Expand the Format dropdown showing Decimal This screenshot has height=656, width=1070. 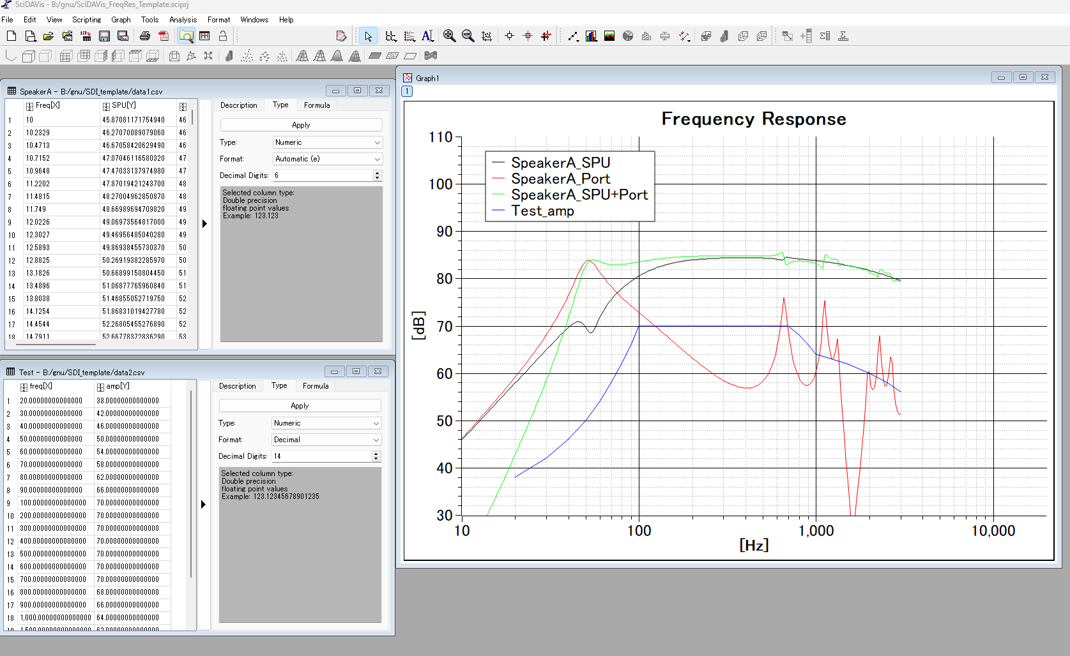coord(326,440)
